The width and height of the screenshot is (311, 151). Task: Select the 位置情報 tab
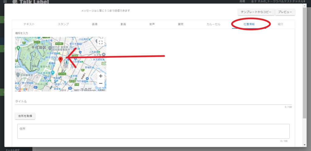click(249, 24)
